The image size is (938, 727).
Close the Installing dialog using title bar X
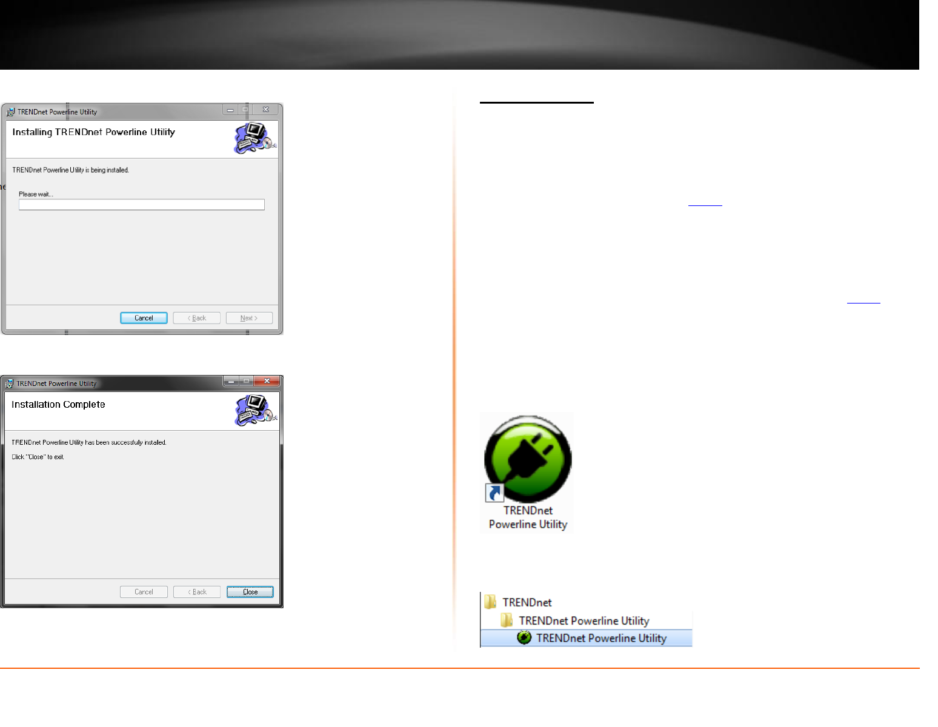pos(266,110)
